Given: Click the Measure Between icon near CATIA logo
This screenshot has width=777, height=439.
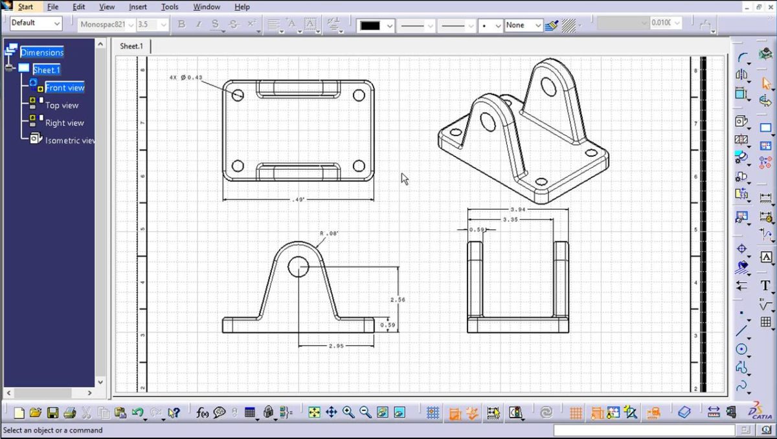Looking at the screenshot, I should point(714,412).
